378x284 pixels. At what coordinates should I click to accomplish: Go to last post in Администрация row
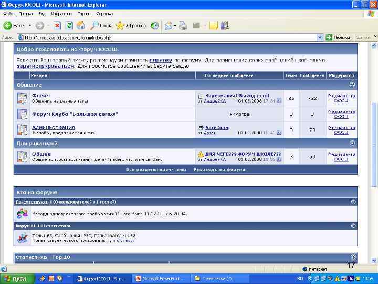279,133
